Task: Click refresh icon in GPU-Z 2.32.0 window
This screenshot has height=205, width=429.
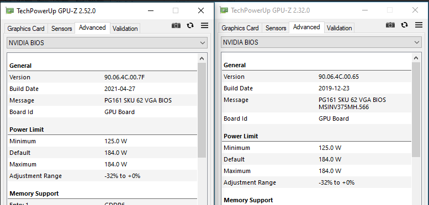Action: tap(404, 25)
